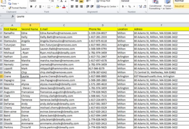Select the Normal cell style
This screenshot has width=189, height=129.
(x=181, y=1)
